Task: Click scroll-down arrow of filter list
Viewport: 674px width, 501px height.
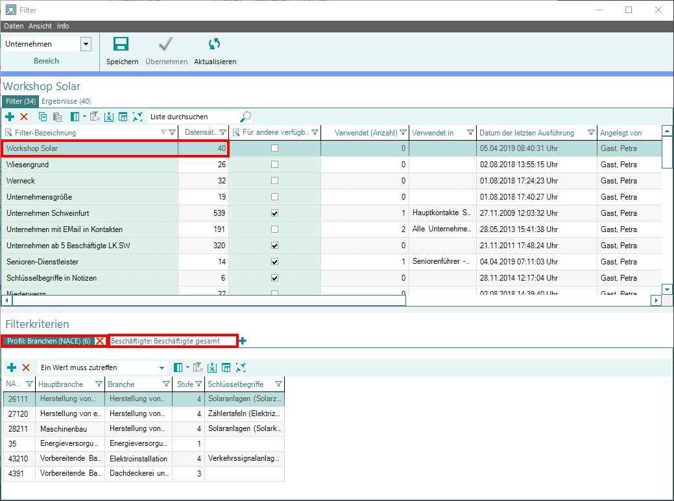Action: (x=667, y=289)
